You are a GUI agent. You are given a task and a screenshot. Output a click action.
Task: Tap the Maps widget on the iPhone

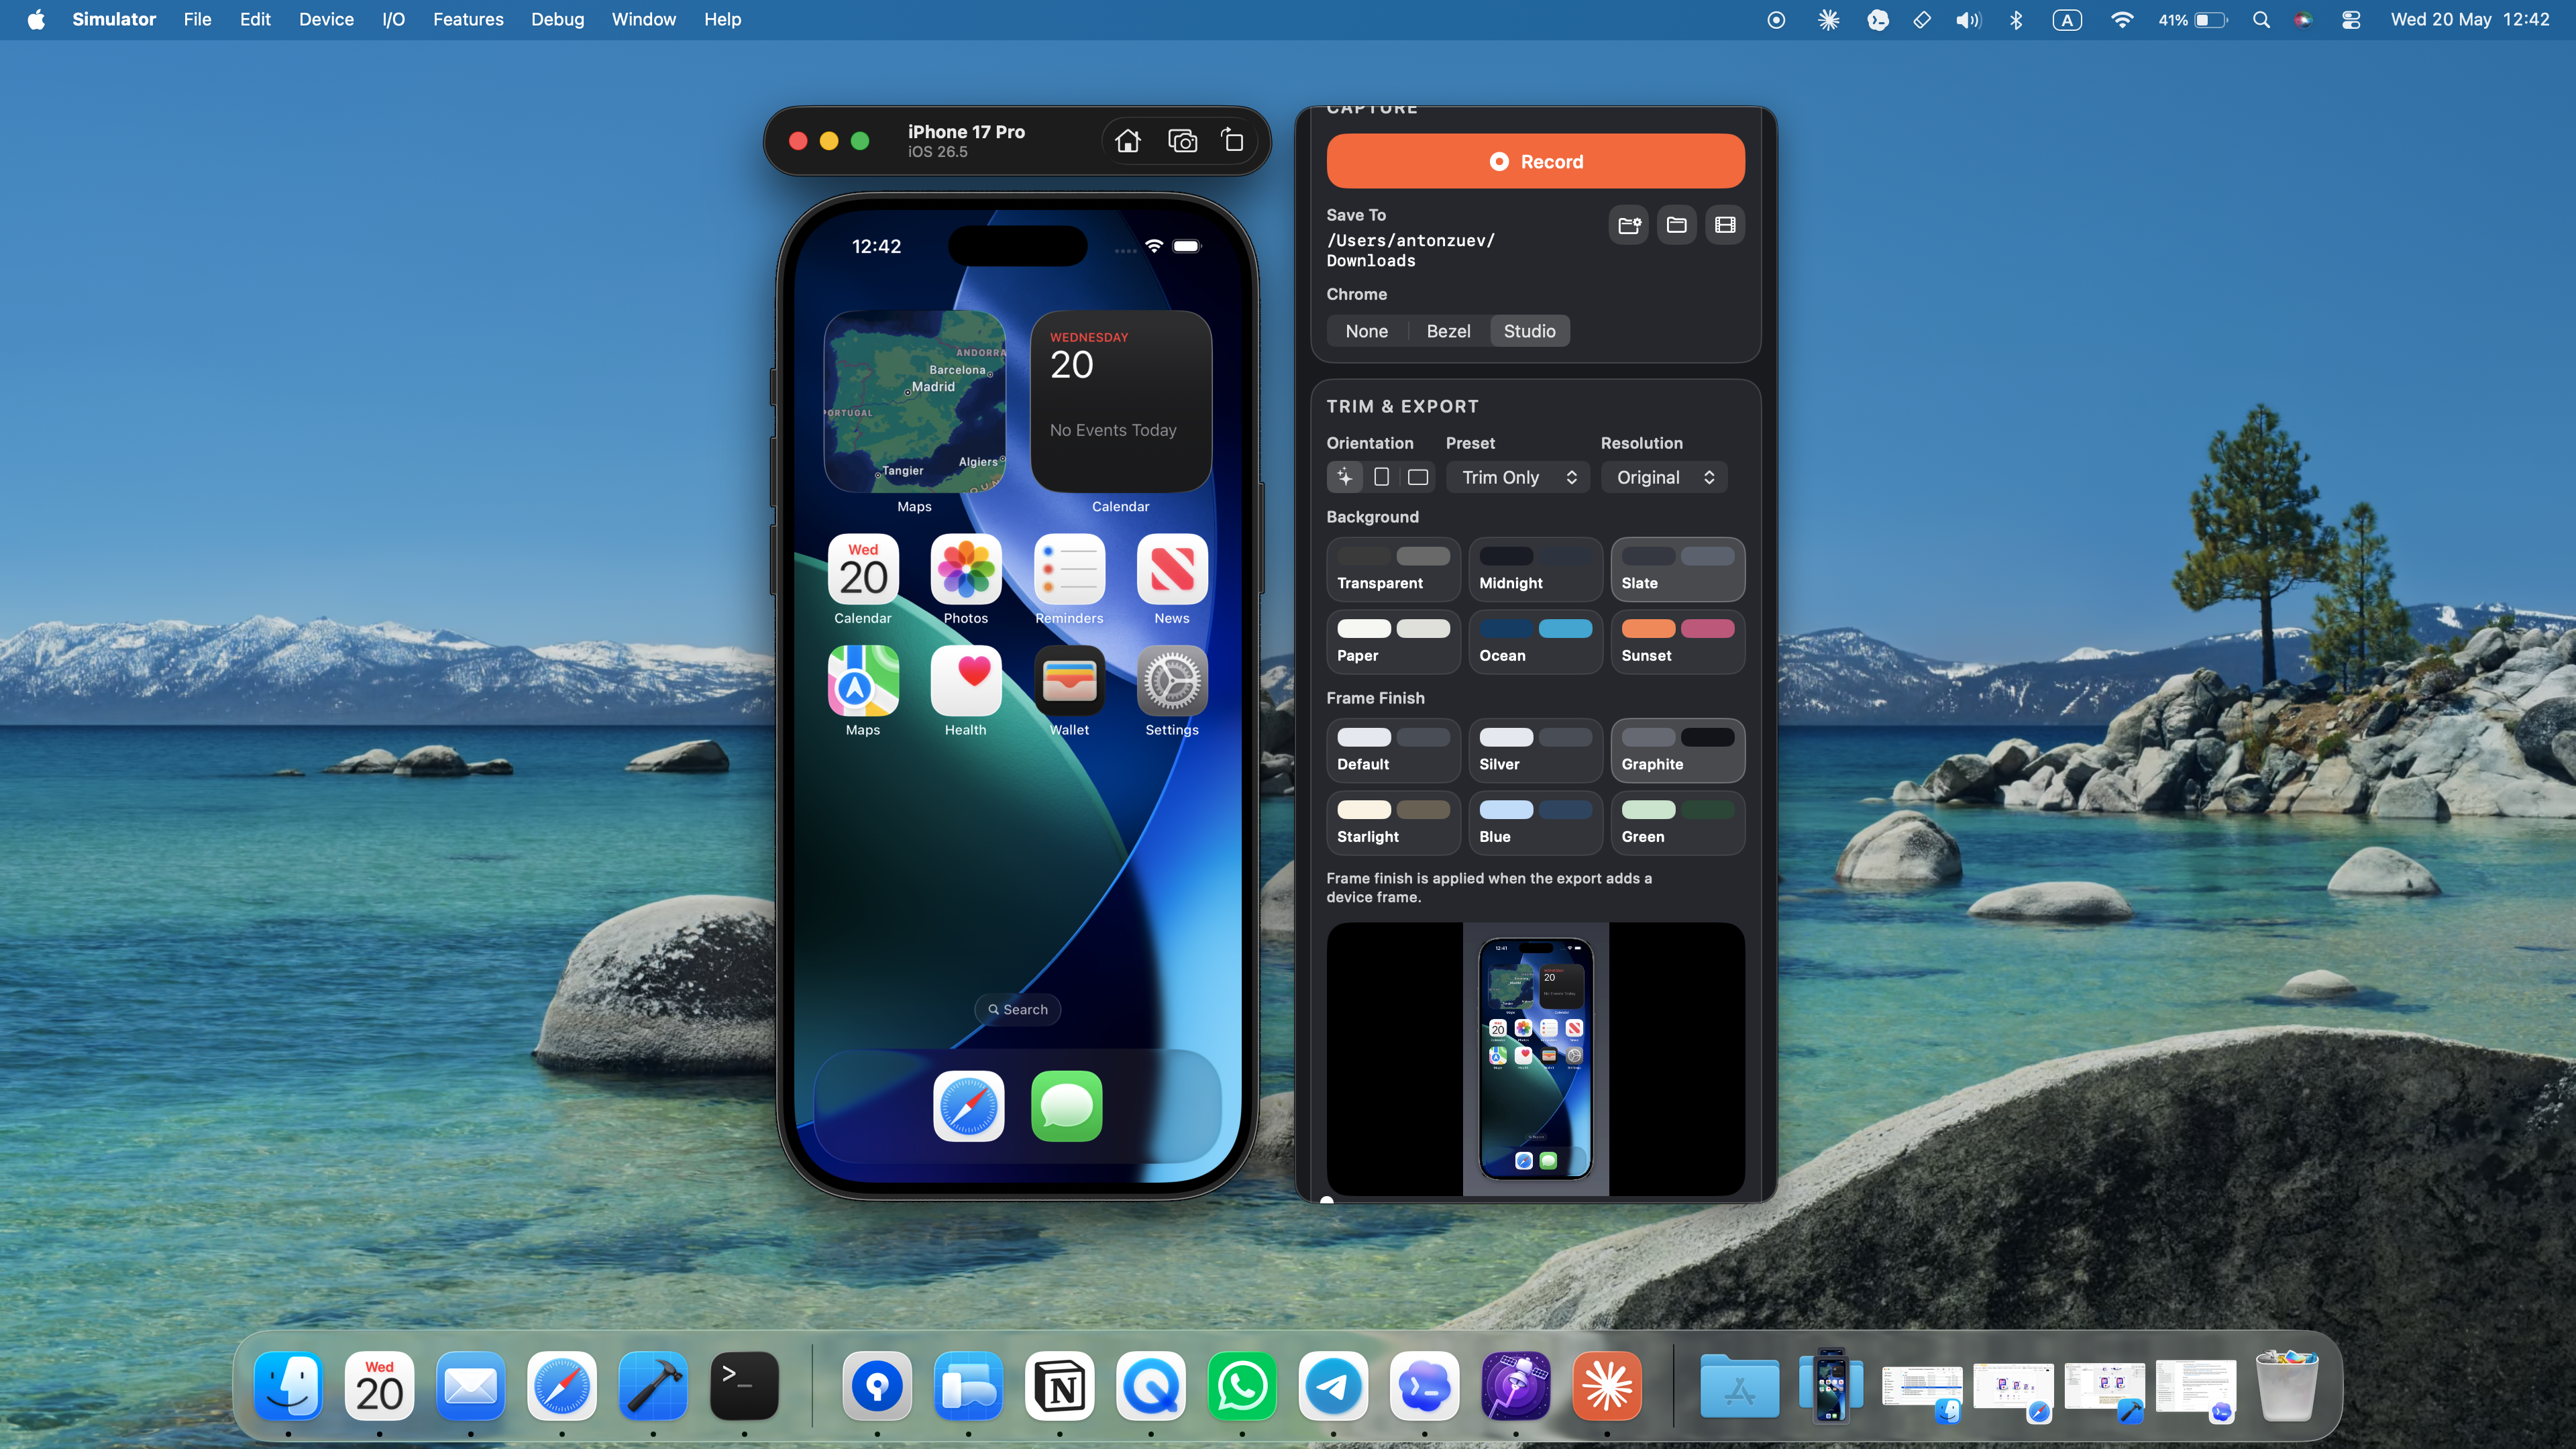pos(914,401)
